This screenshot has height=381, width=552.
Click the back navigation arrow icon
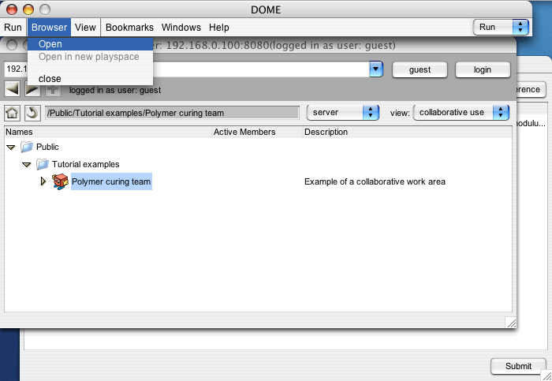click(13, 89)
